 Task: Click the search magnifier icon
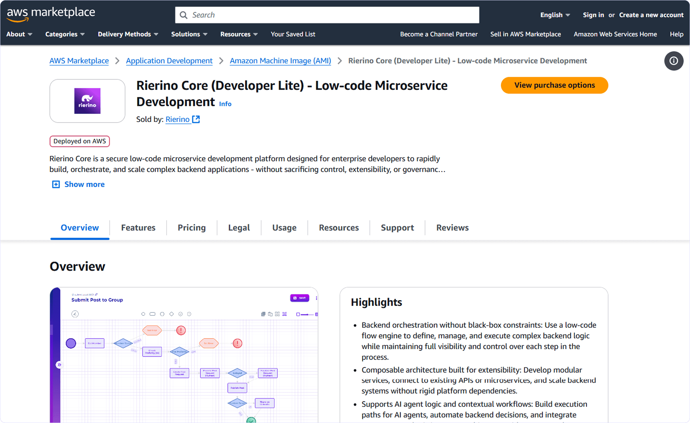[x=183, y=15]
